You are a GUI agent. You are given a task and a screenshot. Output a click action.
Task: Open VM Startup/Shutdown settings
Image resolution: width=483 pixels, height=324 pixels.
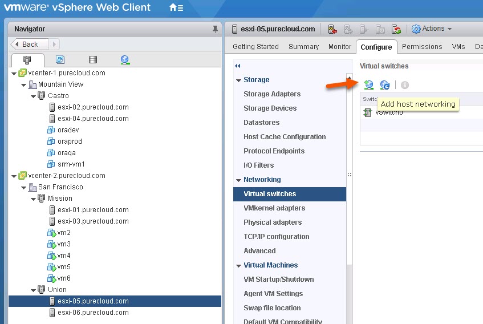click(279, 280)
